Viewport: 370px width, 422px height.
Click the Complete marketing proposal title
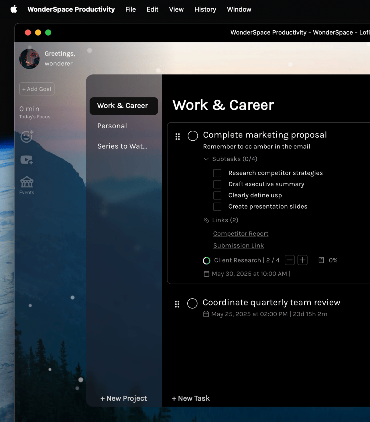coord(265,135)
